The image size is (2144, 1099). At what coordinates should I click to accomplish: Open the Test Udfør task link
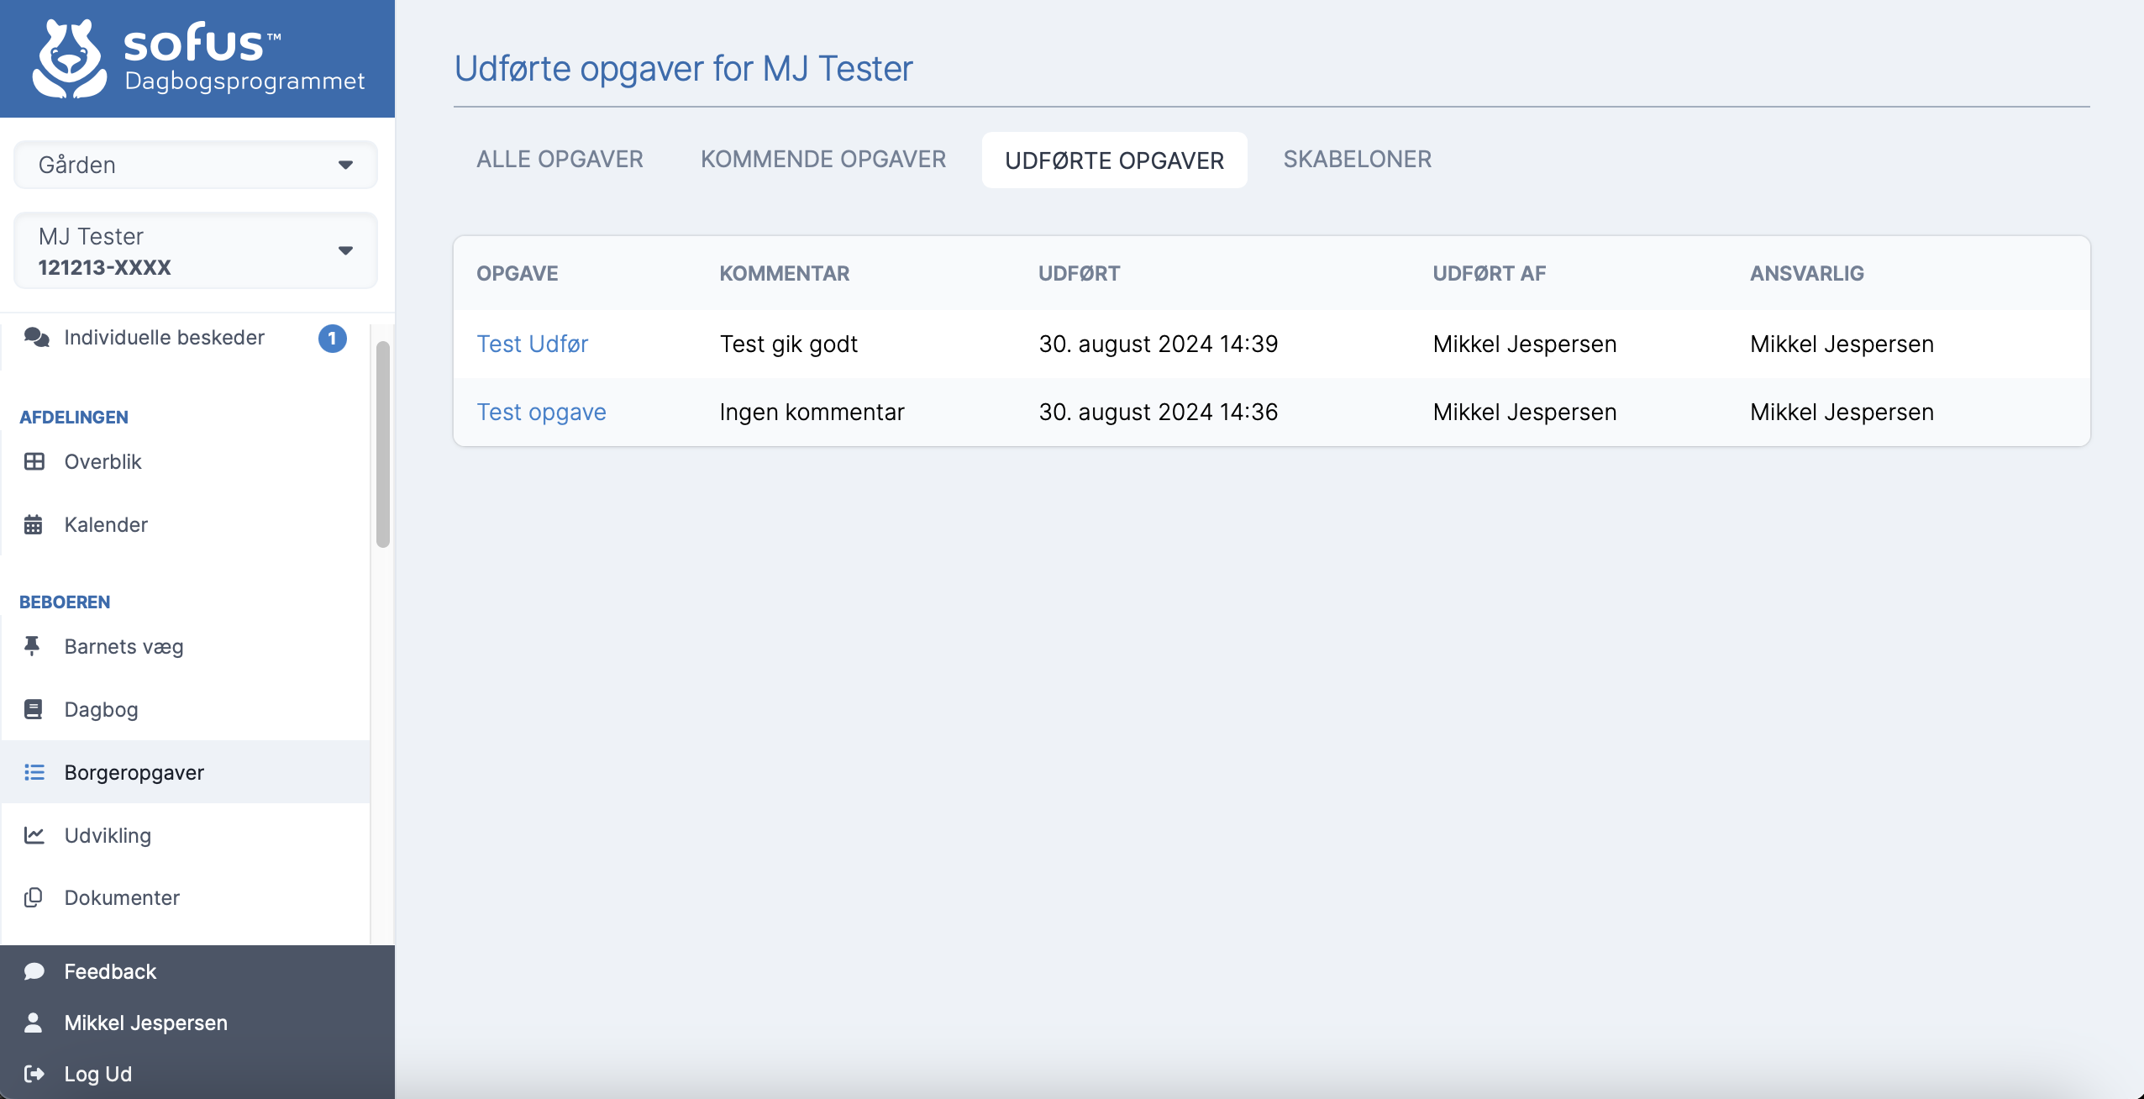click(532, 344)
